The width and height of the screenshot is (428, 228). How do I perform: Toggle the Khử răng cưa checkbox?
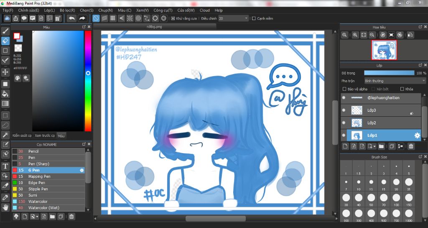173,18
